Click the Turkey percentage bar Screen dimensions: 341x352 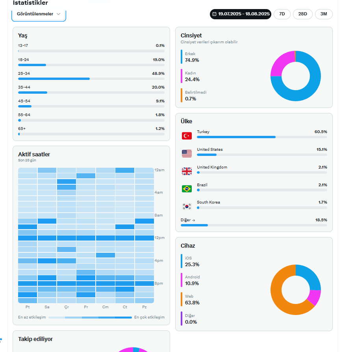(x=262, y=137)
